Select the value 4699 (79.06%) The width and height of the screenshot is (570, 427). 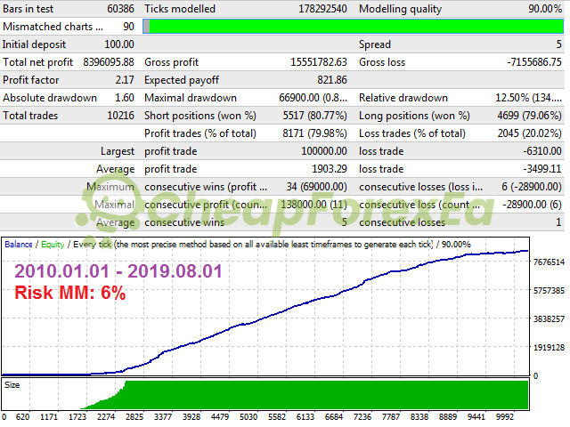(530, 116)
